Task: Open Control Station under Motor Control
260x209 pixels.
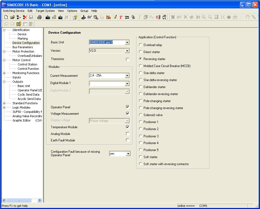Action: (x=27, y=64)
